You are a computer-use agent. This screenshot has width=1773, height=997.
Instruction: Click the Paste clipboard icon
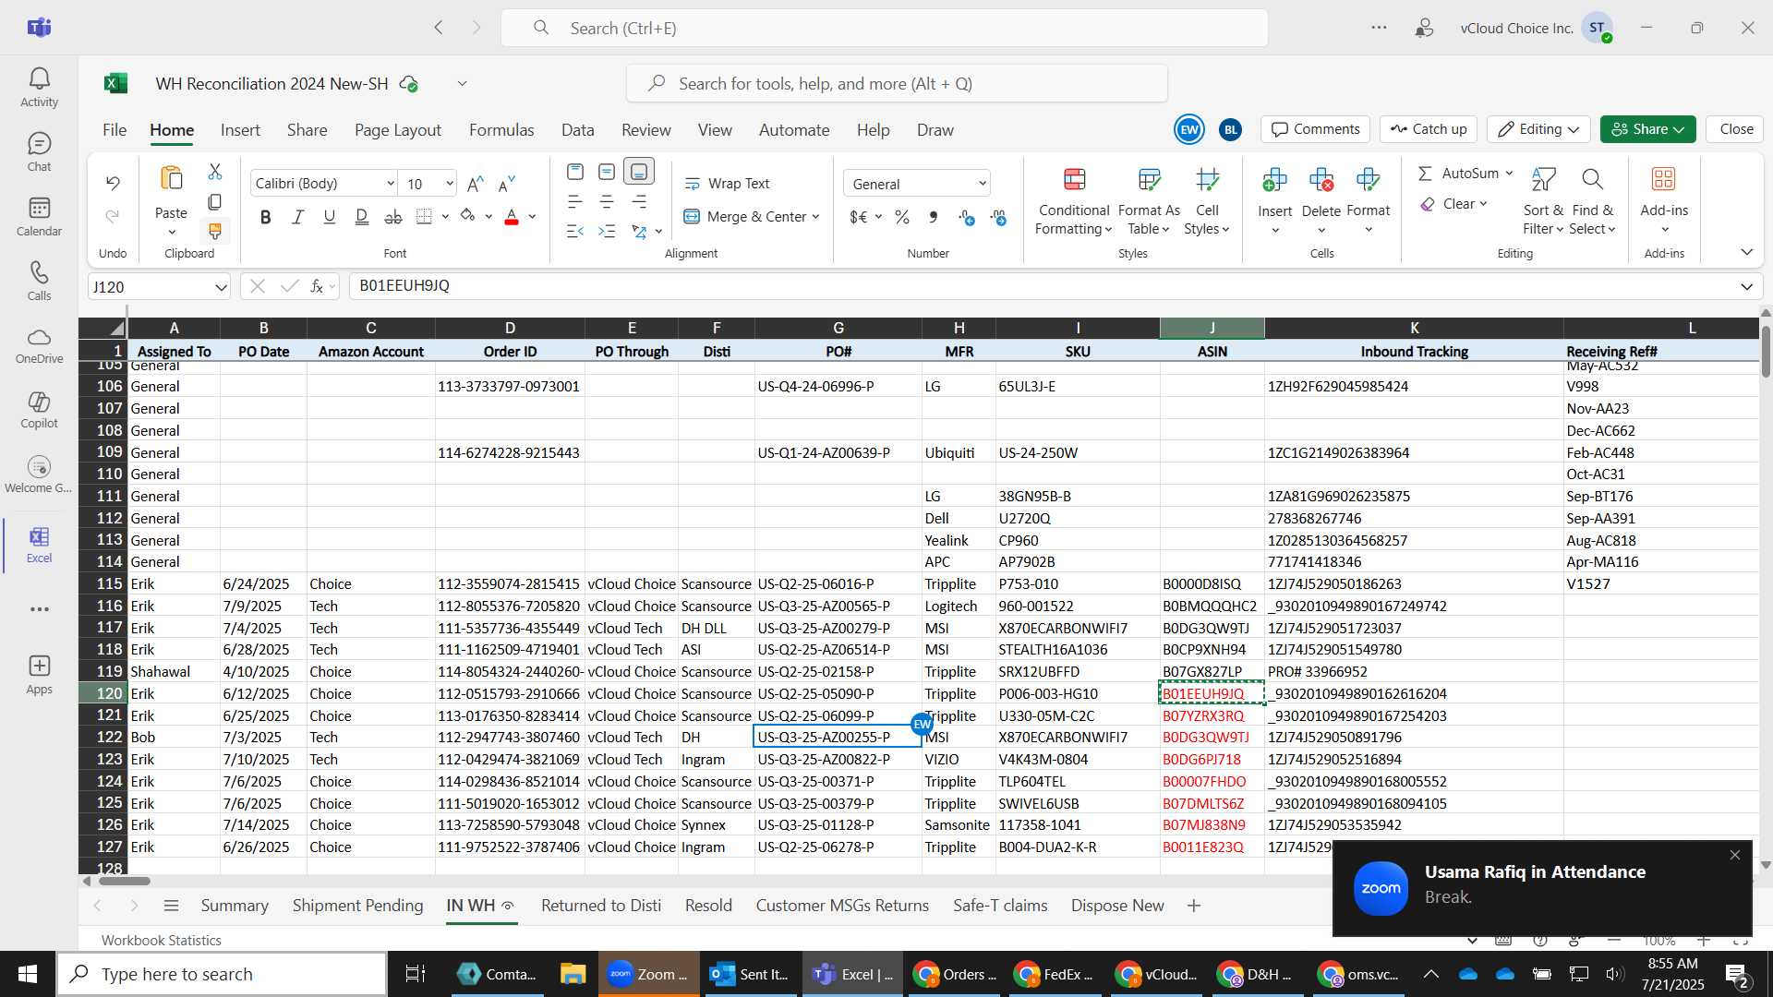click(x=171, y=178)
